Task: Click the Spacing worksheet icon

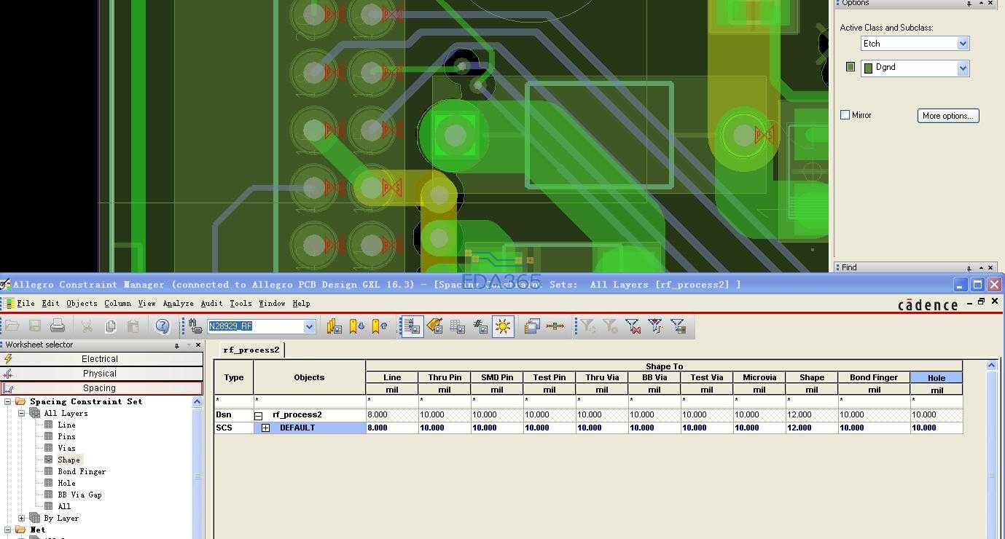Action: point(8,388)
